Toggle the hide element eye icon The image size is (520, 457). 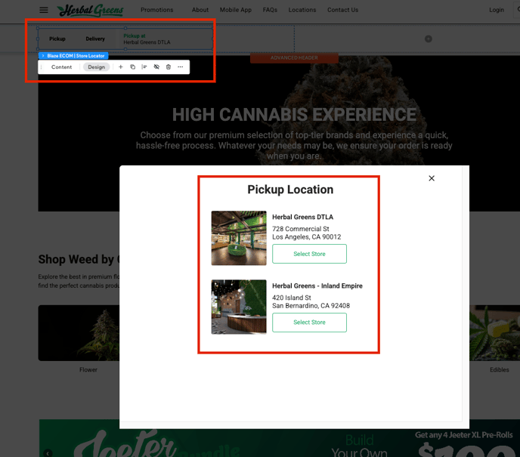156,67
